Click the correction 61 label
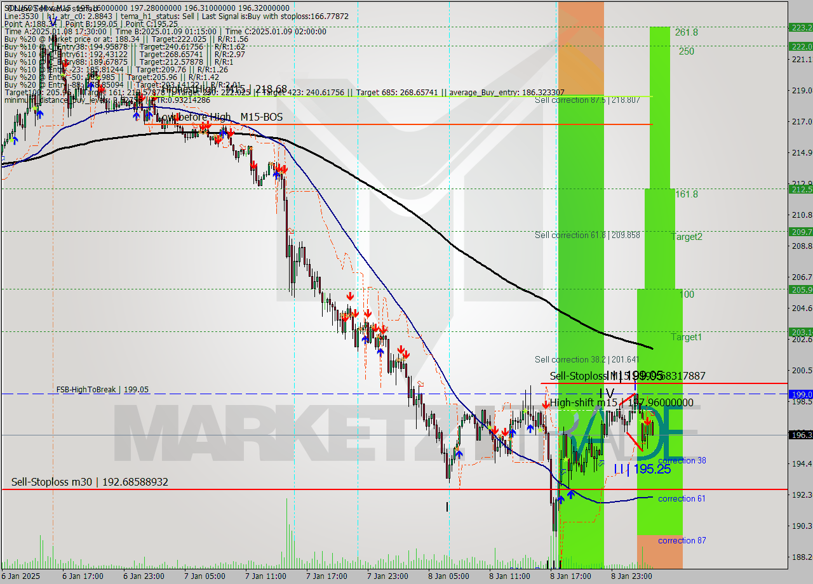 pos(682,499)
